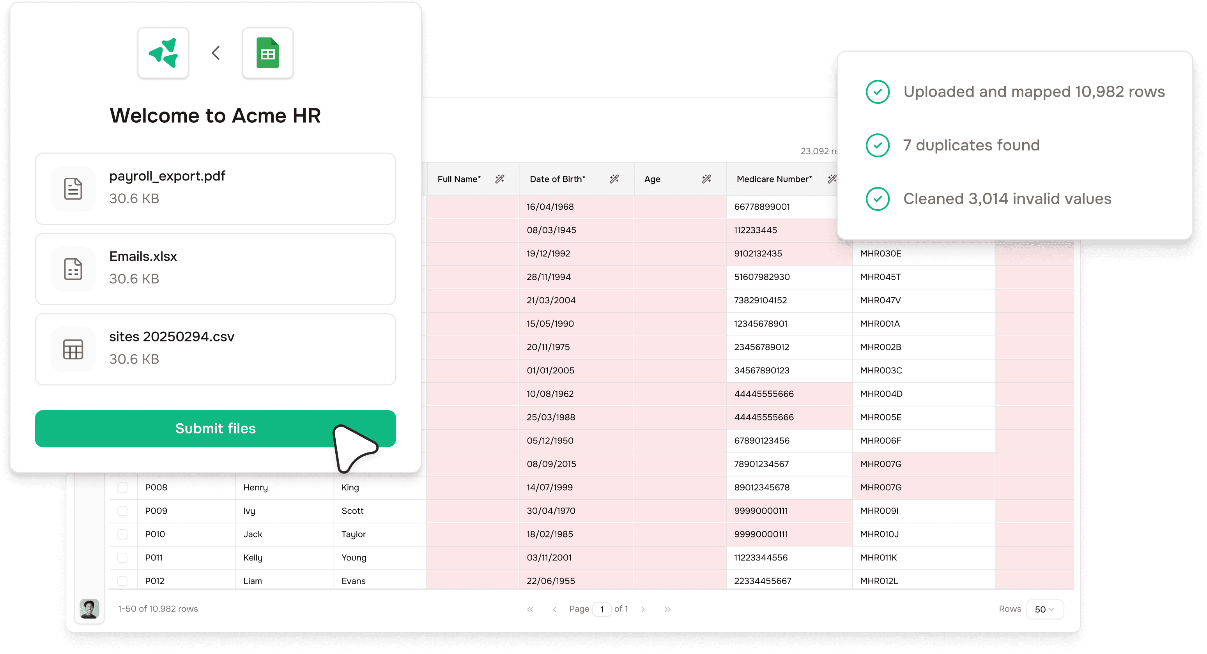Click the PDF file icon for payroll_export.pdf
This screenshot has height=654, width=1207.
tap(73, 188)
